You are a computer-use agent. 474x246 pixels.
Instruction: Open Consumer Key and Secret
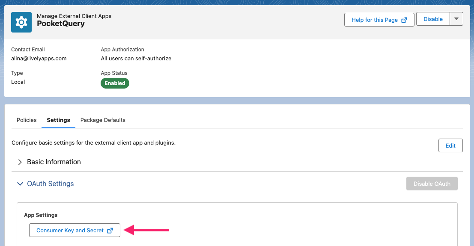pyautogui.click(x=75, y=230)
